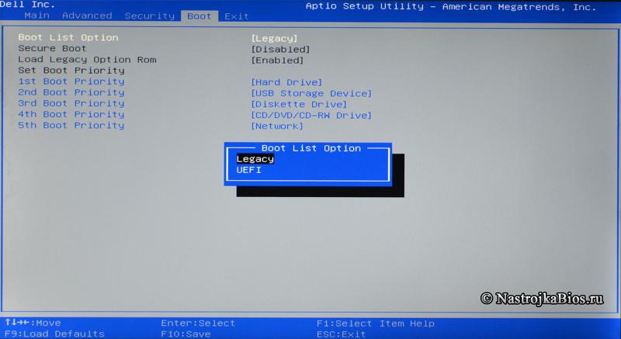The height and width of the screenshot is (339, 621).
Task: Select the Secure Boot setting label
Action: pyautogui.click(x=52, y=48)
